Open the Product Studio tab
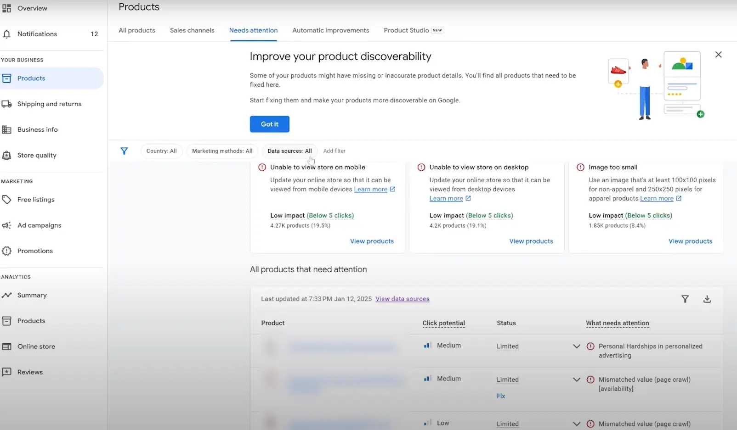The image size is (737, 430). (x=413, y=30)
